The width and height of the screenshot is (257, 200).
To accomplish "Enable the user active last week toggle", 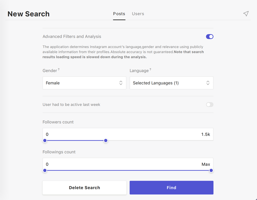I will pos(209,105).
